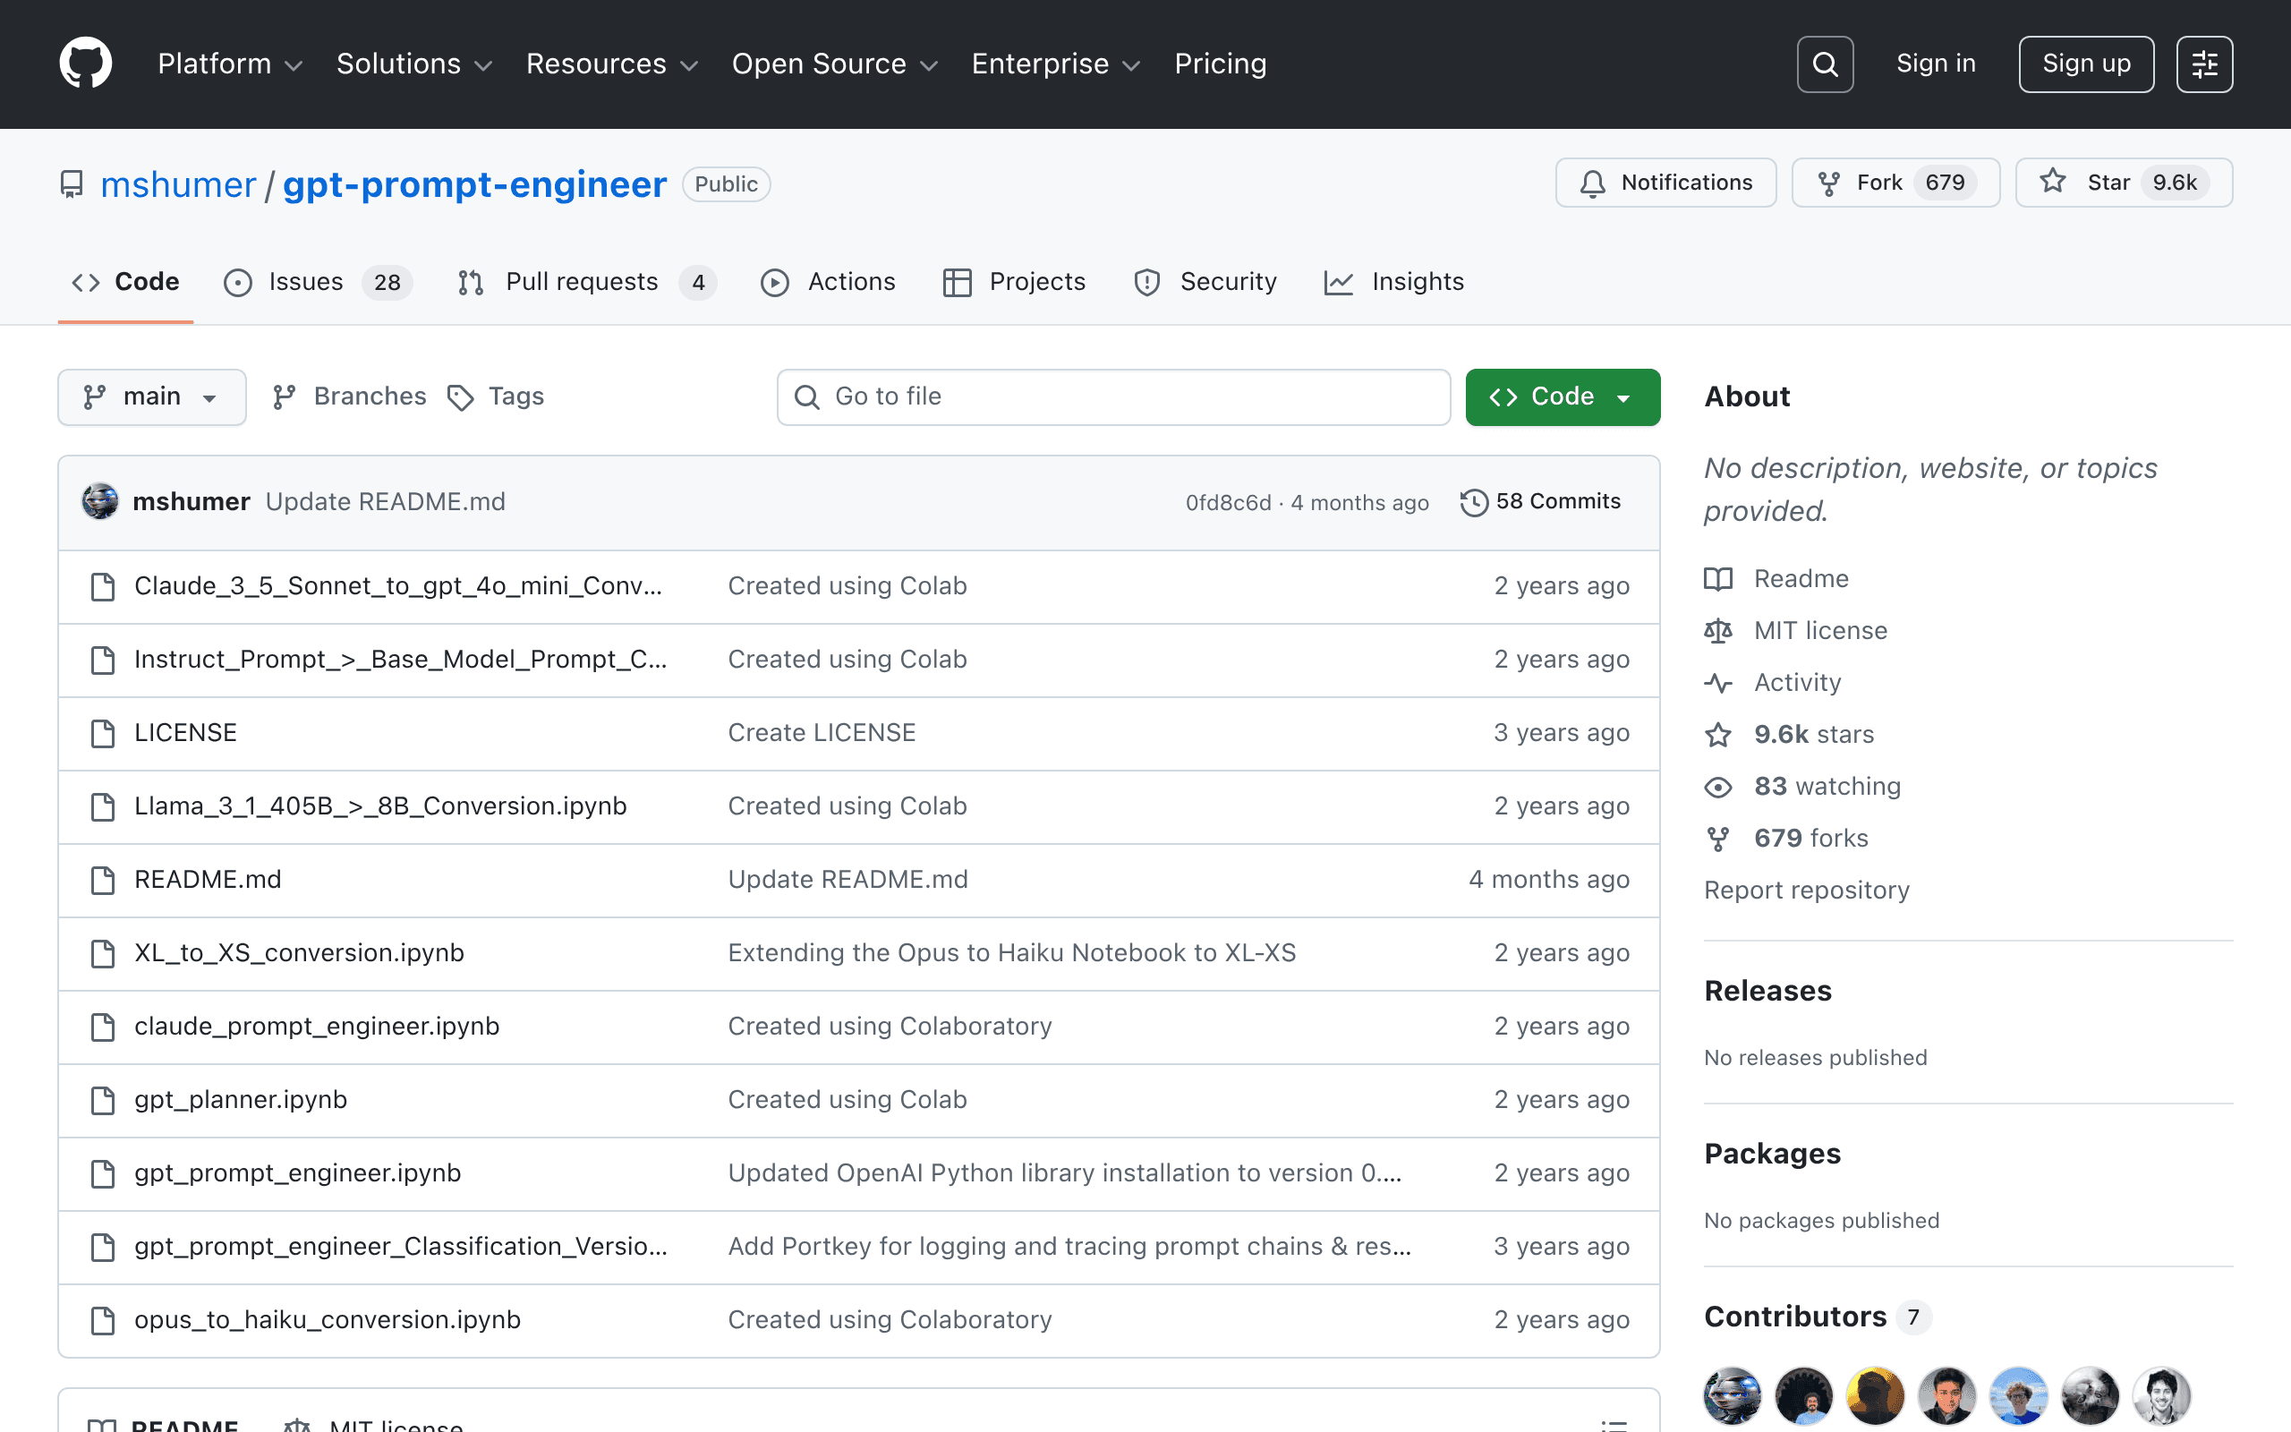Image resolution: width=2291 pixels, height=1432 pixels.
Task: Click the Pricing link
Action: pyautogui.click(x=1221, y=64)
